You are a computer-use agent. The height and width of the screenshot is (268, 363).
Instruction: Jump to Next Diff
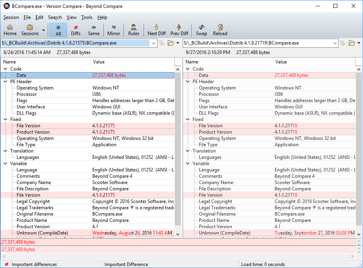click(x=157, y=30)
